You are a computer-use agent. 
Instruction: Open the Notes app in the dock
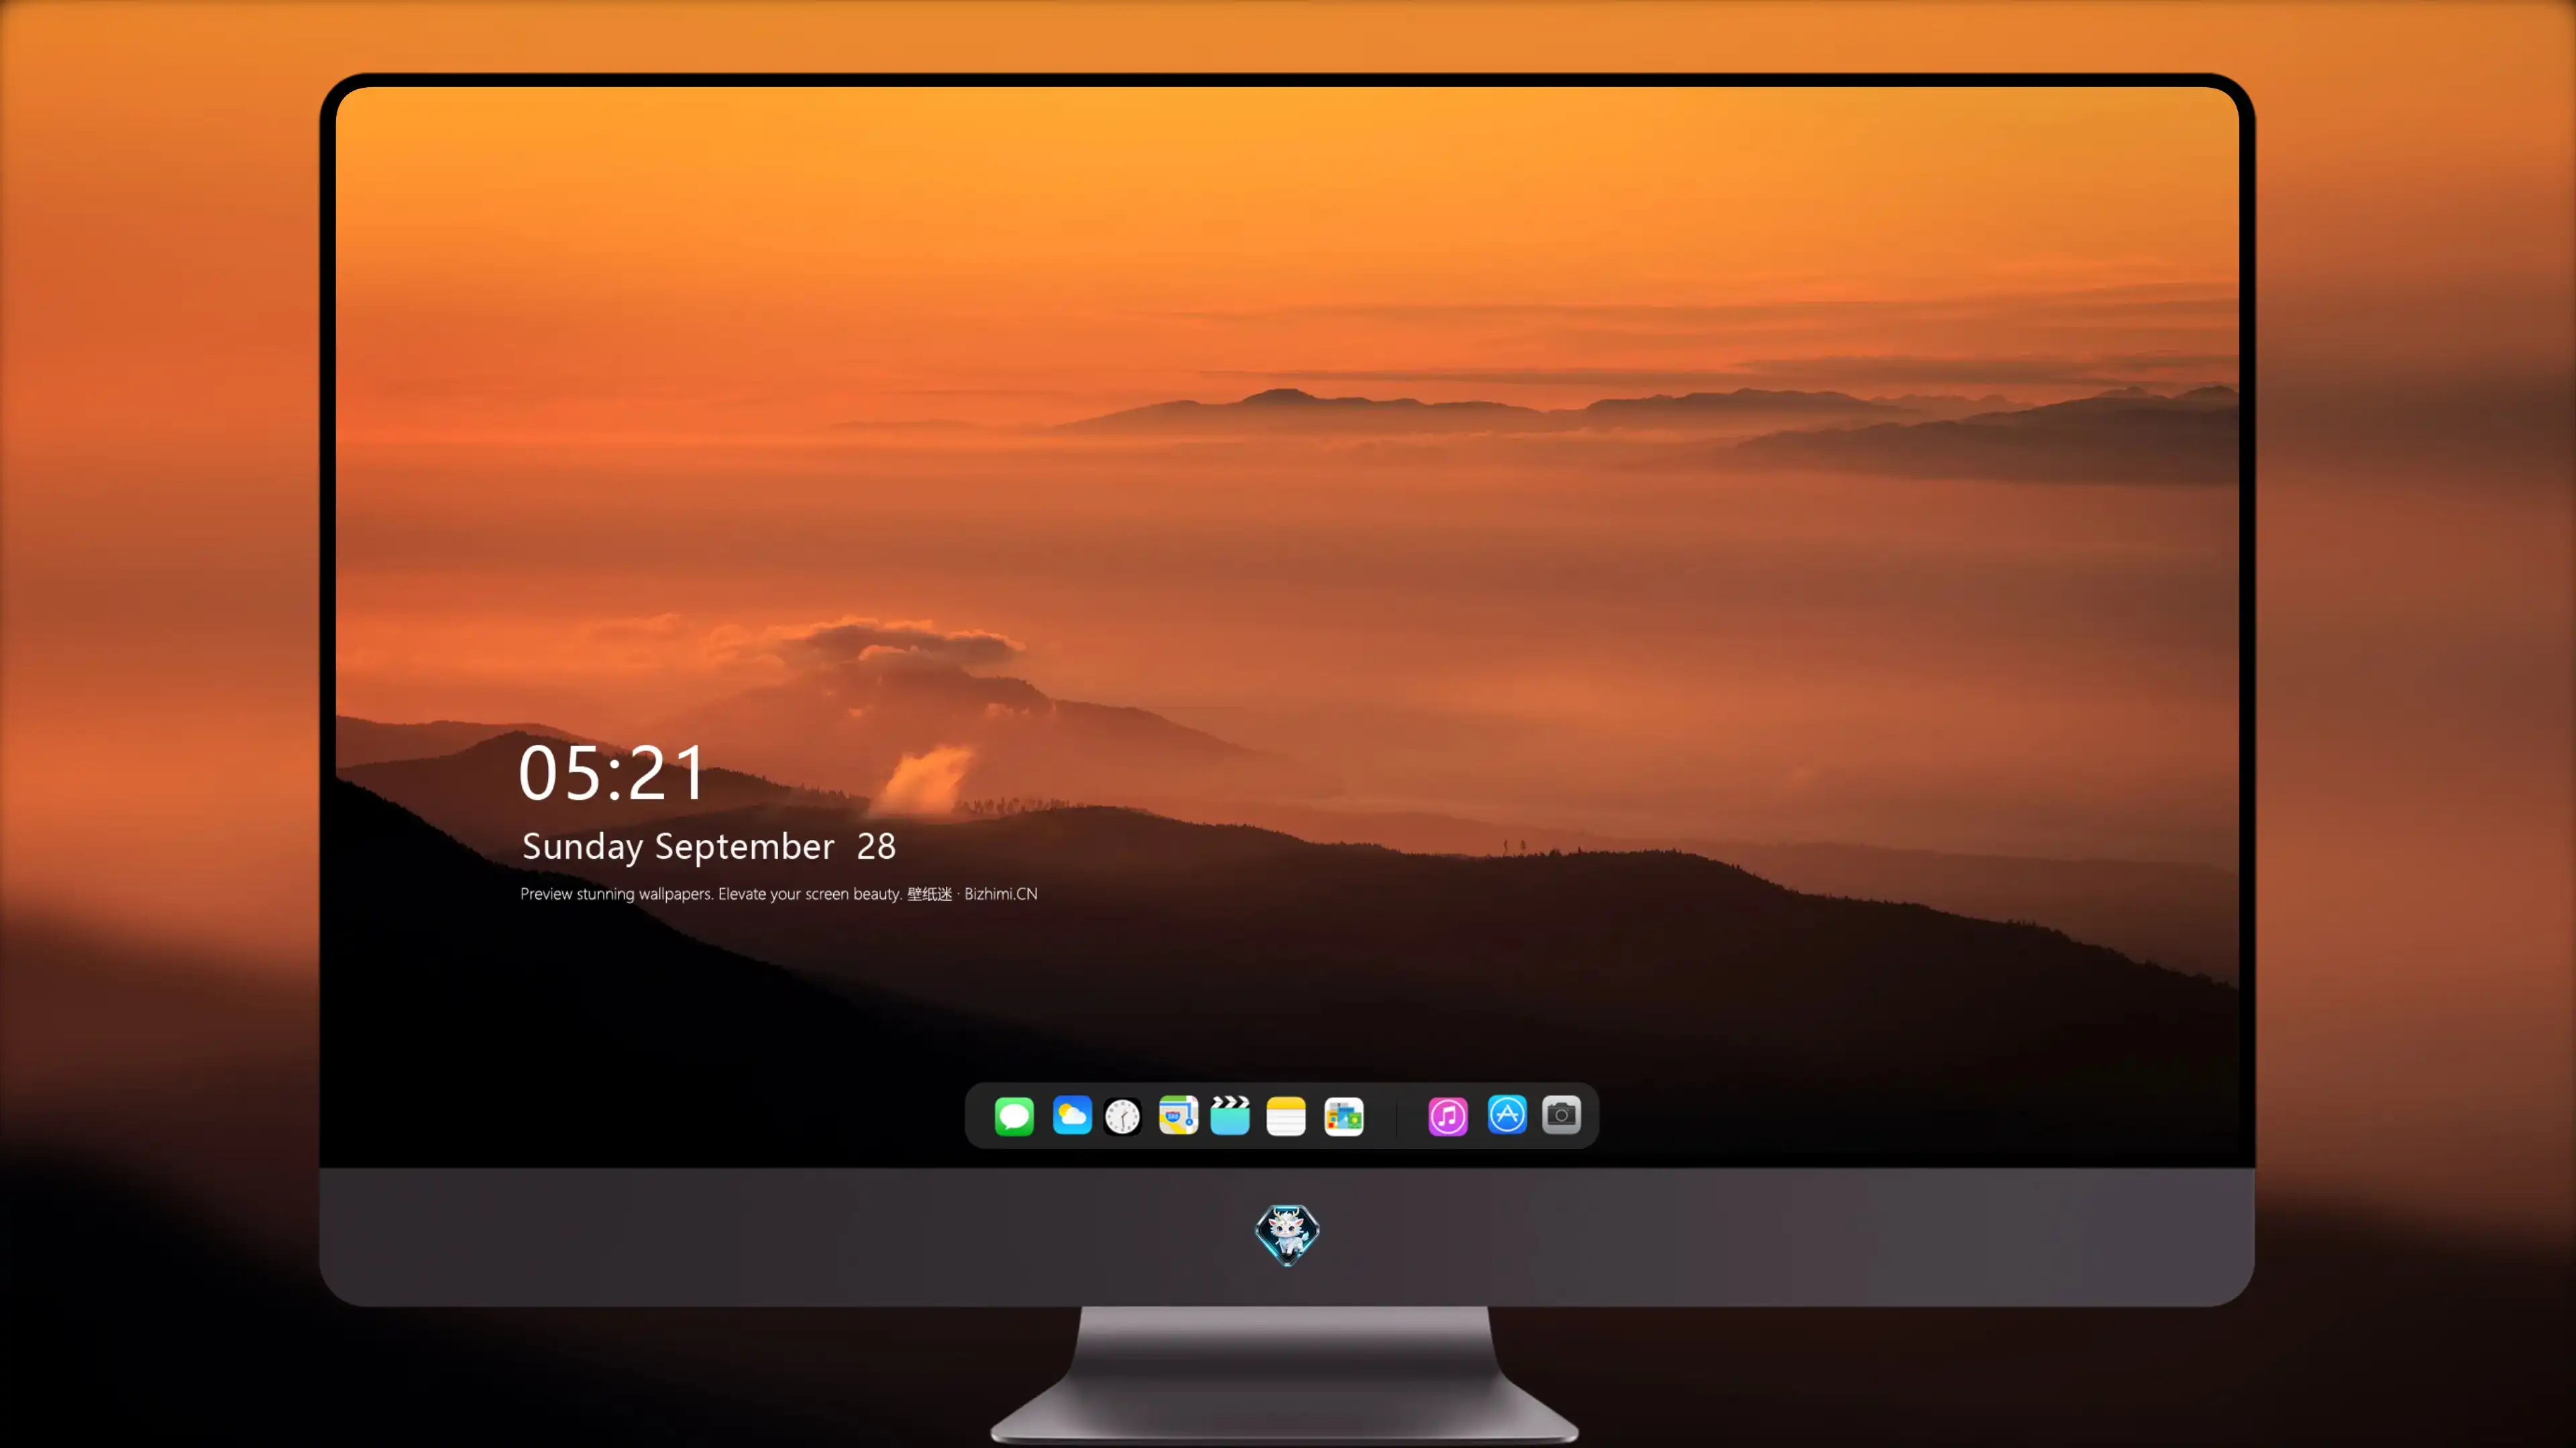click(x=1286, y=1116)
